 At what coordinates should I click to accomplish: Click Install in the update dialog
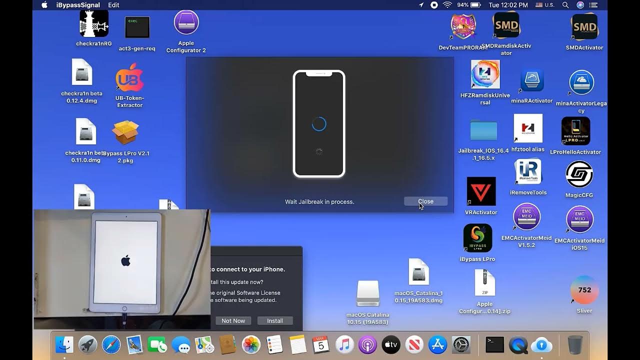[275, 321]
